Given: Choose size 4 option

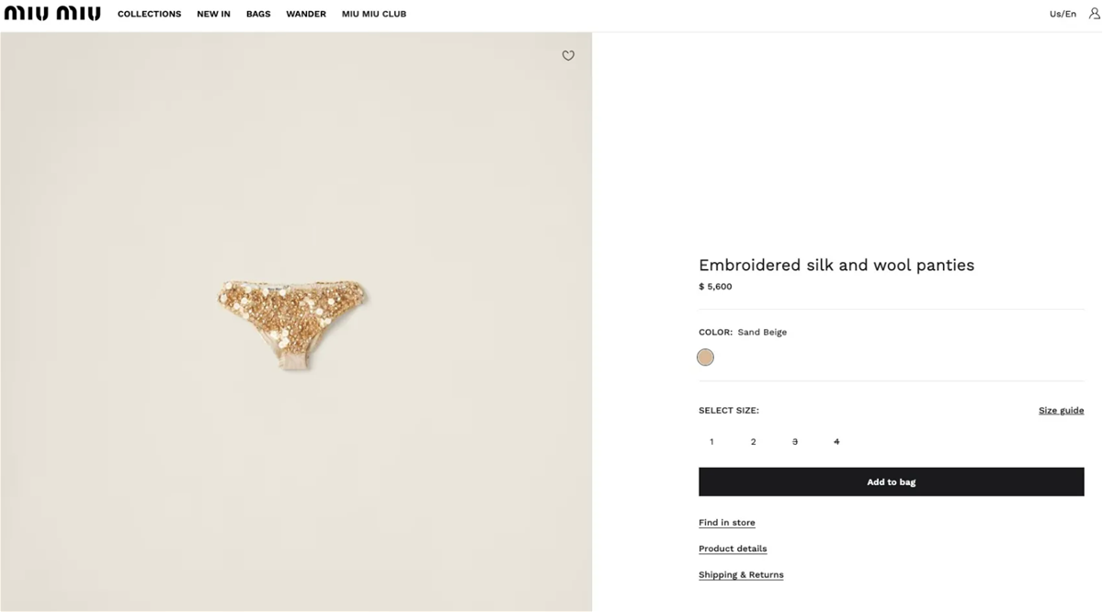Looking at the screenshot, I should tap(836, 442).
